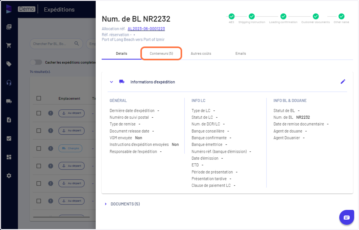Click the 14 résultat(s) count
The width and height of the screenshot is (359, 230).
pos(40,72)
